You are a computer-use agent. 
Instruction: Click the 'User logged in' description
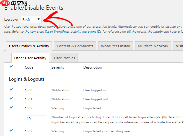pos(94,90)
